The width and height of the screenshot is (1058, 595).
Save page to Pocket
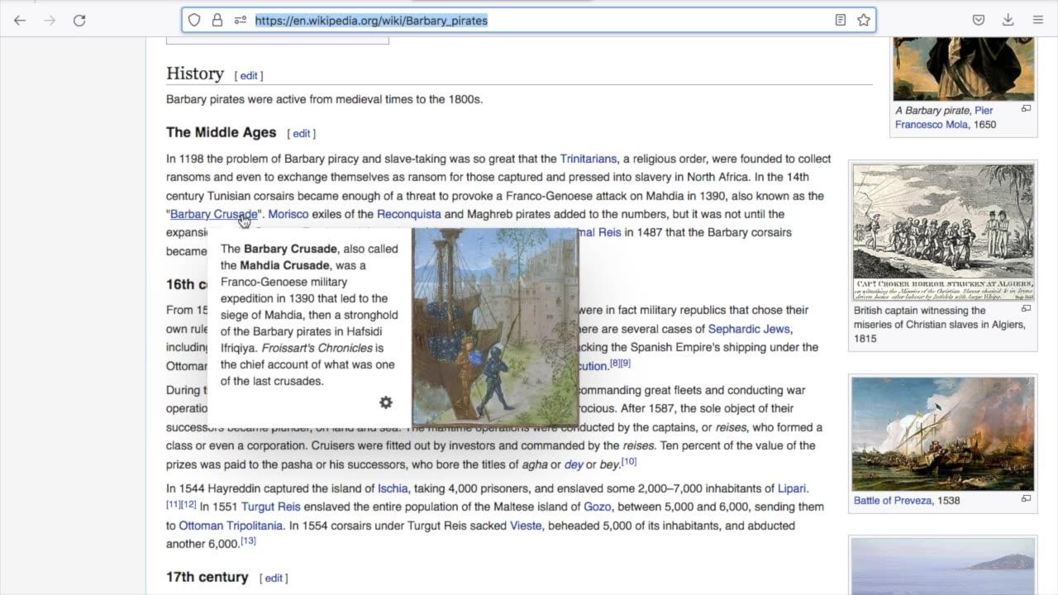point(979,20)
